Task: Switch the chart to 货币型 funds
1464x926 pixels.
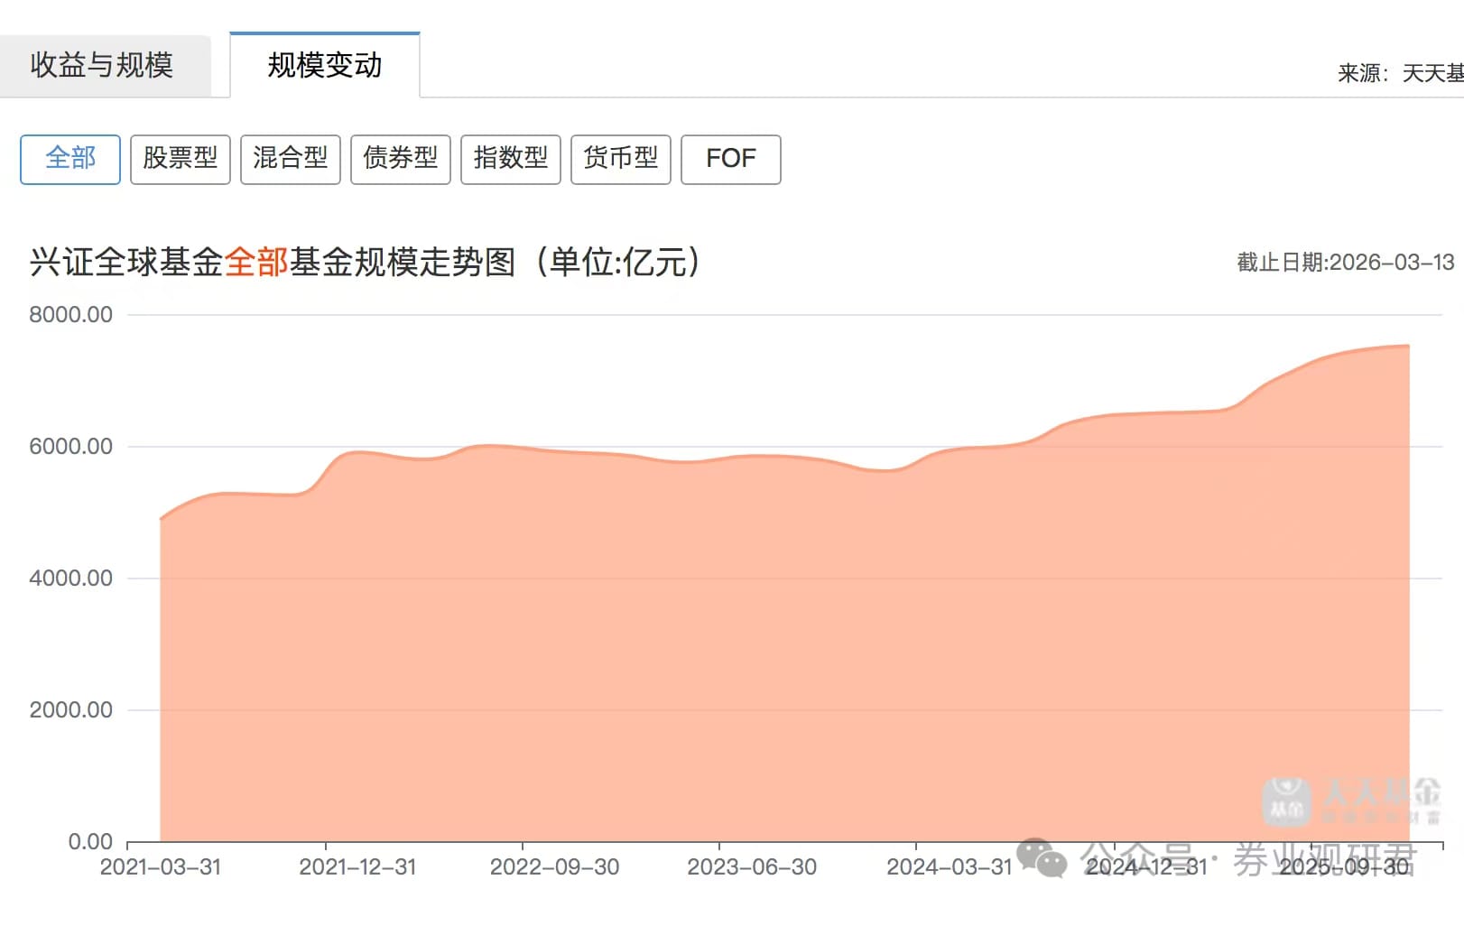Action: click(x=621, y=159)
